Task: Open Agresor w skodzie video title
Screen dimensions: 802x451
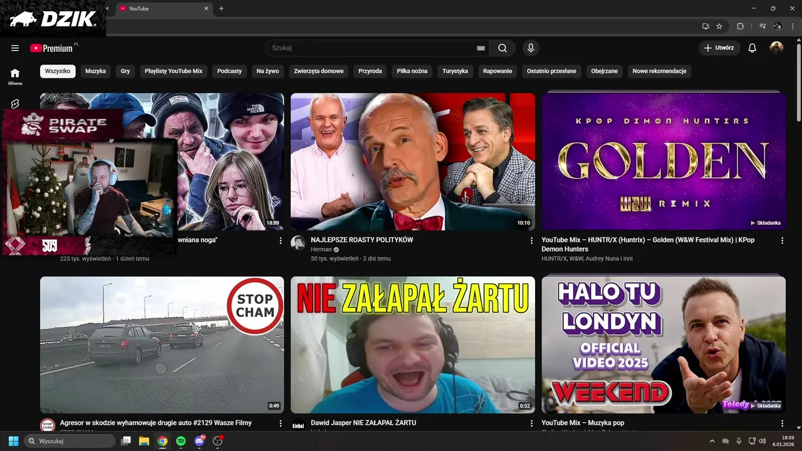Action: pyautogui.click(x=156, y=423)
